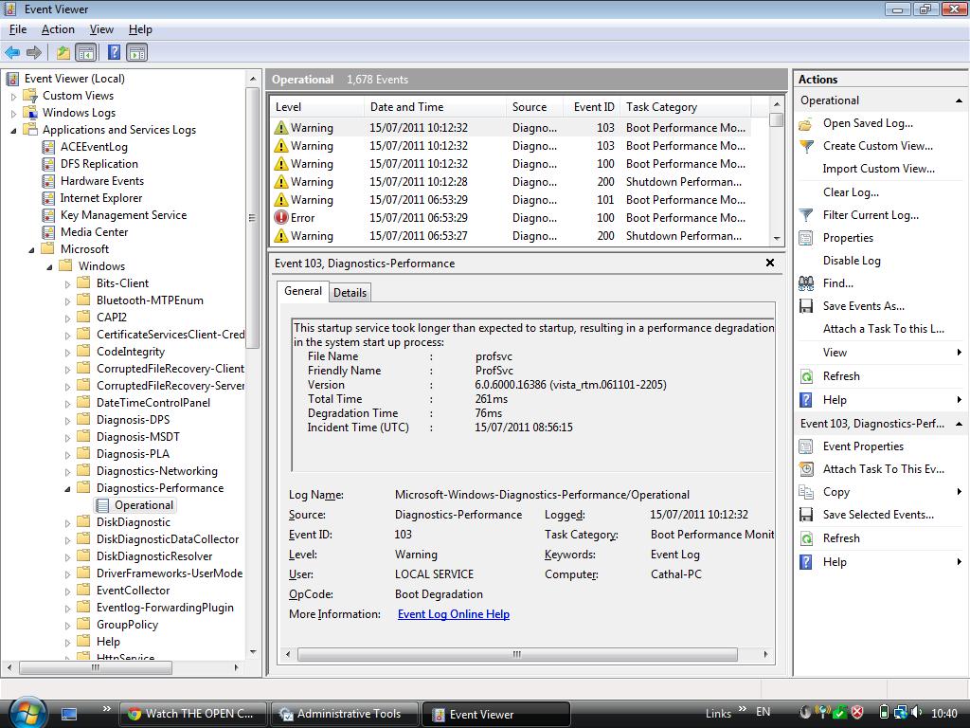Collapse the Microsoft folder node
The image size is (970, 728).
31,250
